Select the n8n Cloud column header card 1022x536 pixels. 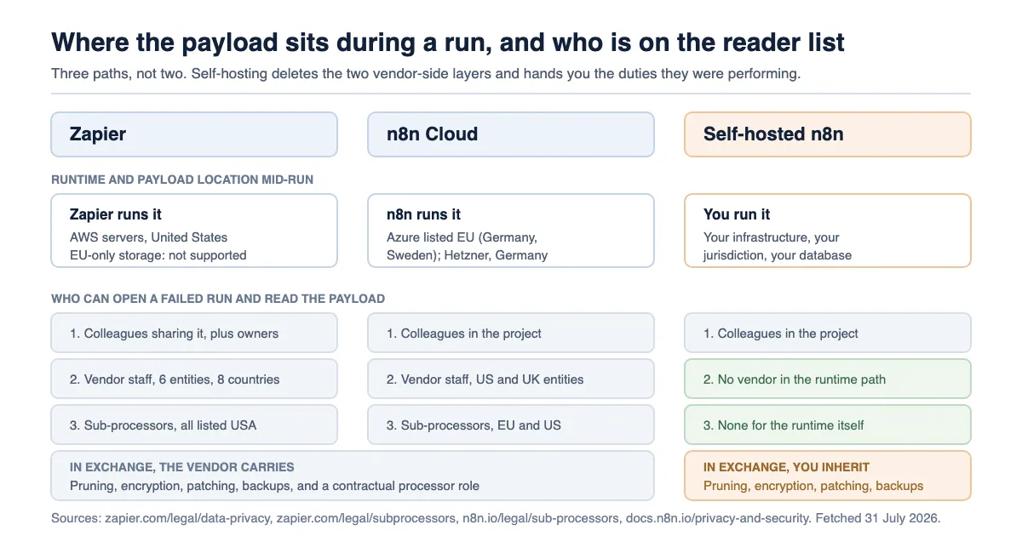511,134
